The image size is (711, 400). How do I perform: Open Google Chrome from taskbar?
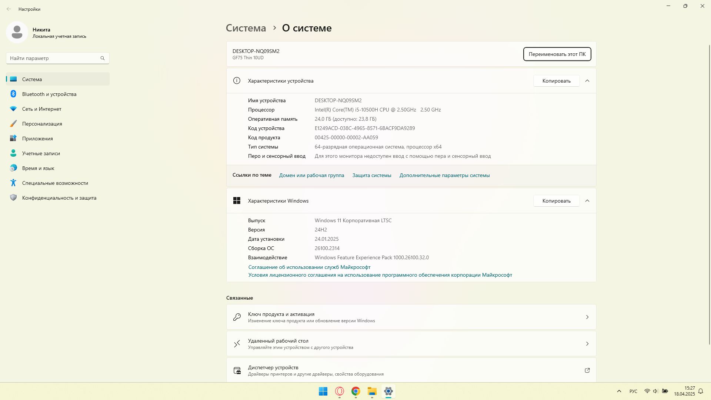(356, 391)
